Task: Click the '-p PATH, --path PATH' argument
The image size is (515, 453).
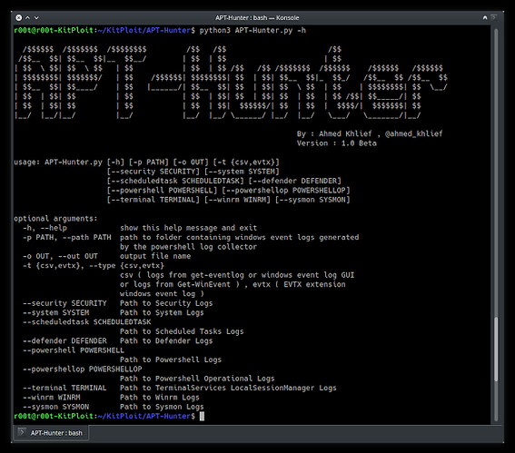Action: click(67, 237)
